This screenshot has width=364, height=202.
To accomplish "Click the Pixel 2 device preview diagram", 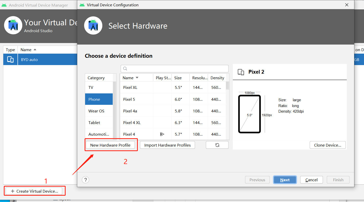I will [250, 114].
